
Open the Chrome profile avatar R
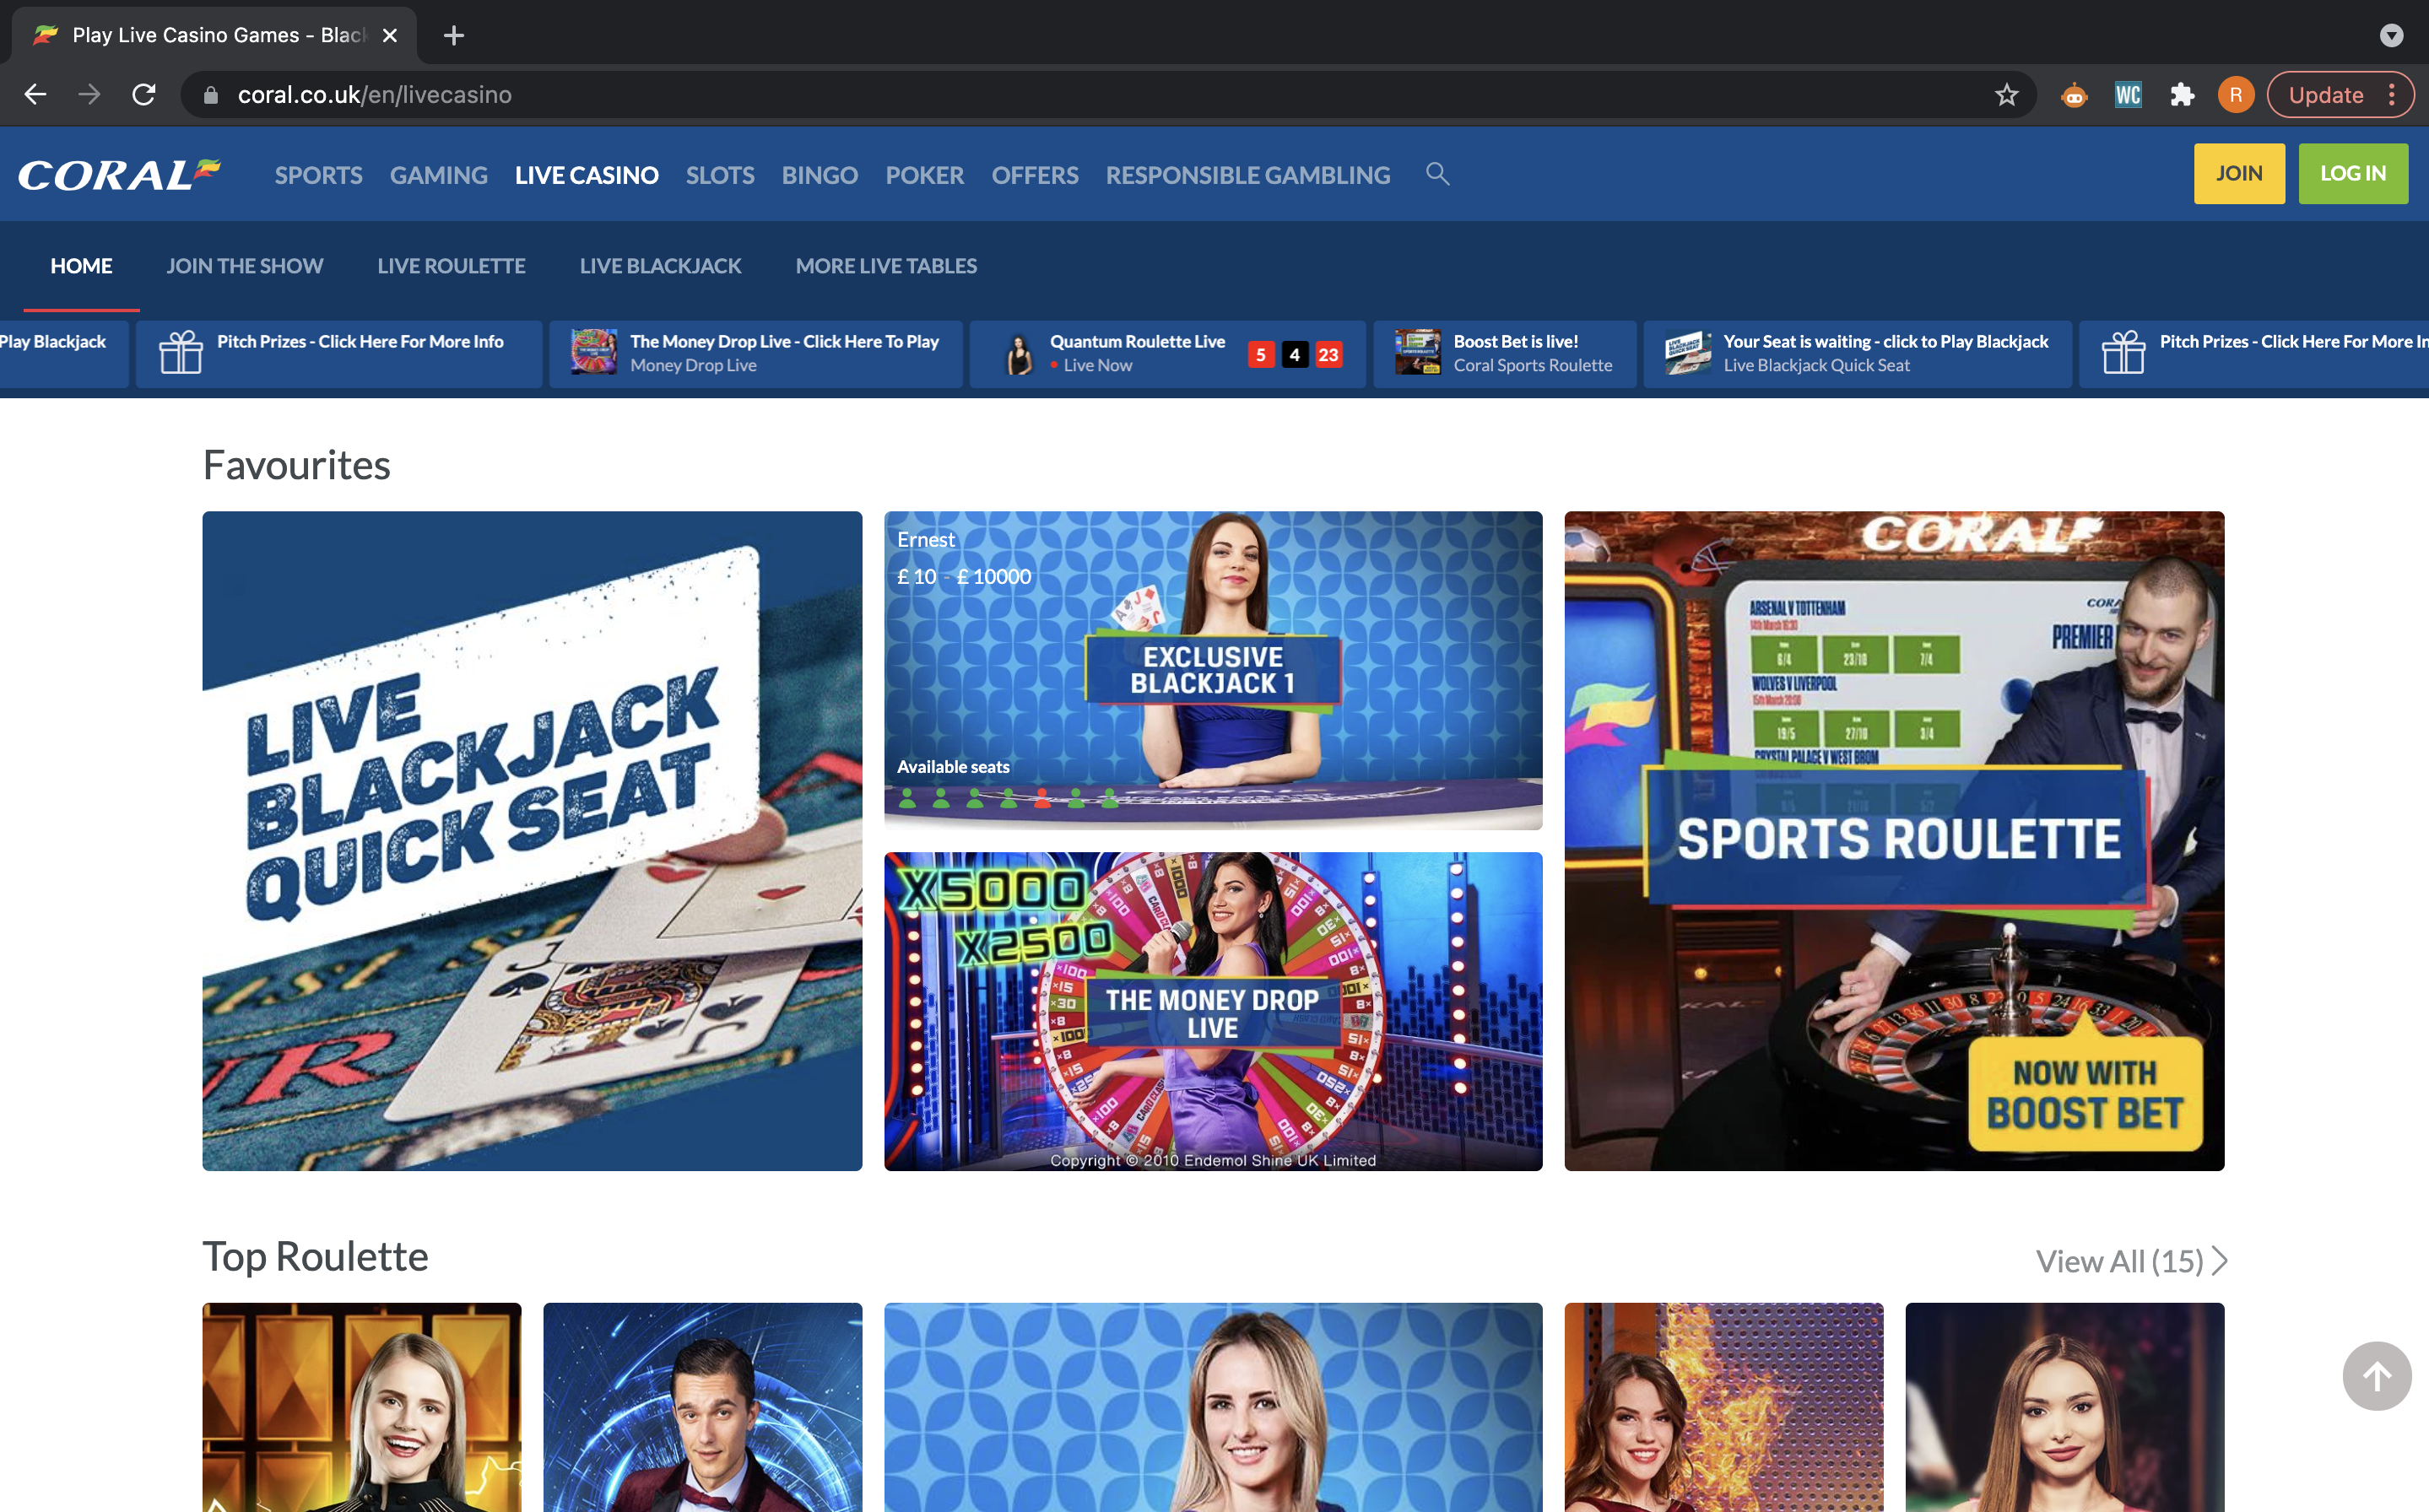(x=2236, y=95)
